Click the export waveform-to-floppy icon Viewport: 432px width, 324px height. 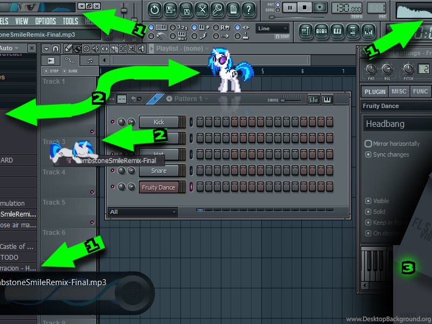[186, 10]
